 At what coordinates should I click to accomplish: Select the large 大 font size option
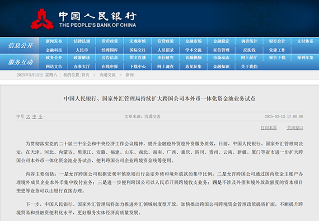coord(29,116)
